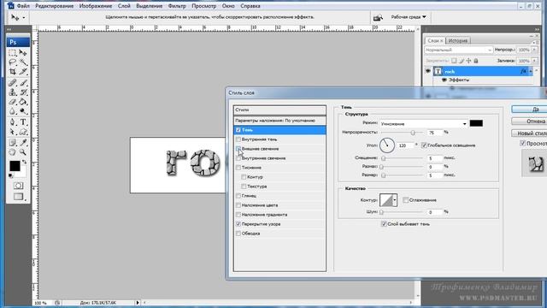Click the lock all icon in the Layers panel

pos(476,61)
